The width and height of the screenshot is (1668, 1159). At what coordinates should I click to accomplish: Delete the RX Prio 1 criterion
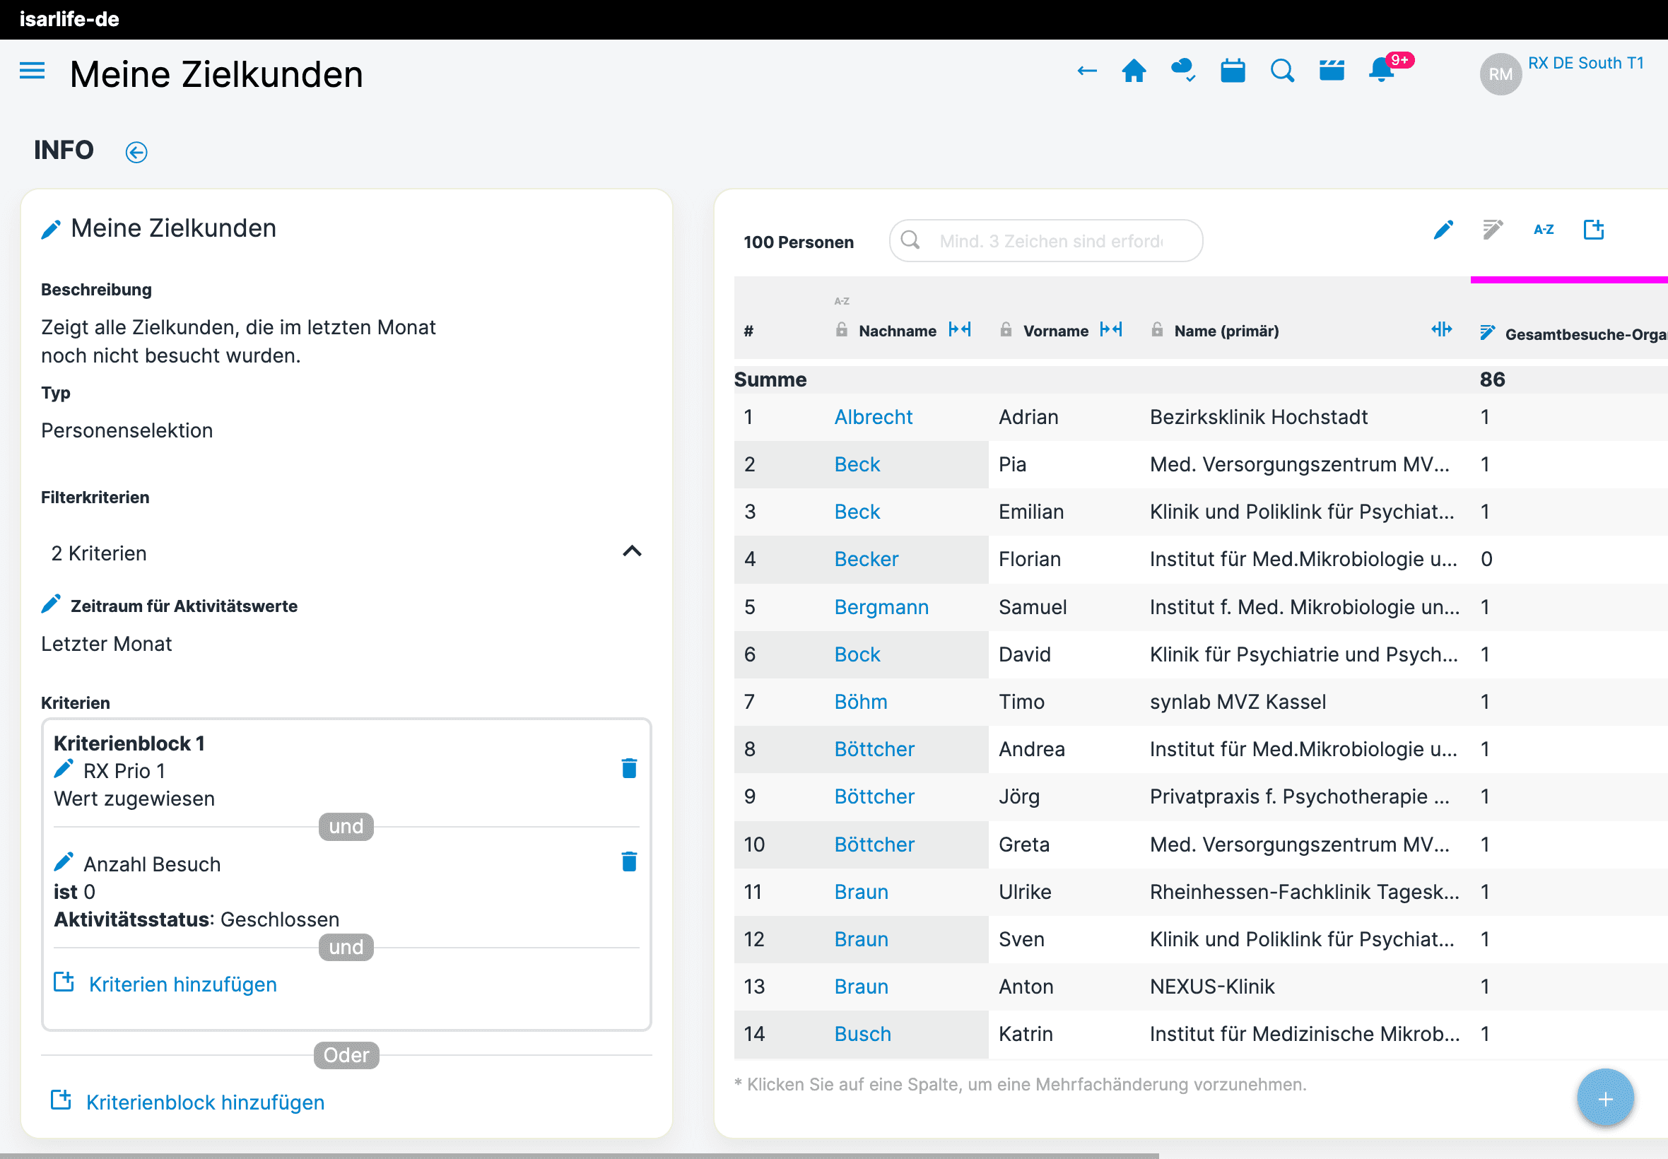[629, 768]
